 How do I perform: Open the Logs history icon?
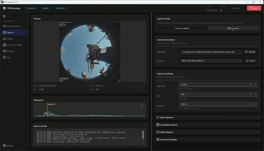click(x=4, y=57)
